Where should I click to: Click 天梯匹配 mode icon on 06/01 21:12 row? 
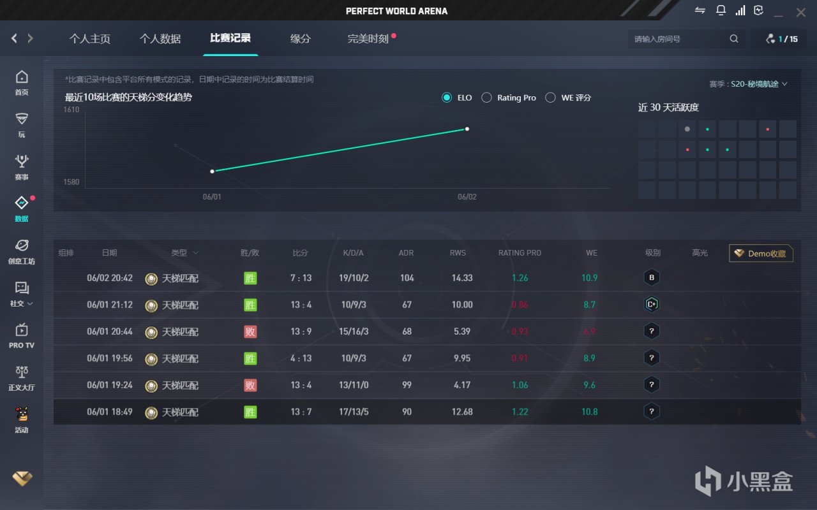coord(151,305)
